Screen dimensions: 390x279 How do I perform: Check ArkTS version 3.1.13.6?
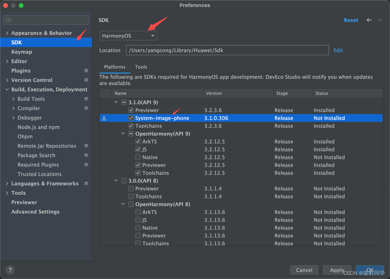138,212
